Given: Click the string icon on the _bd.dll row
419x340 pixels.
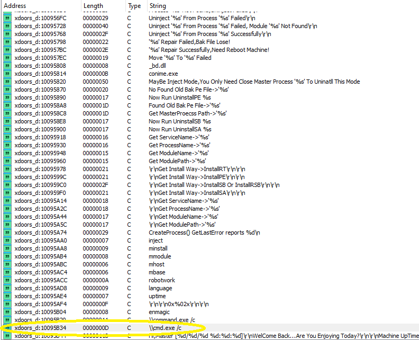Looking at the screenshot, I should [7, 66].
